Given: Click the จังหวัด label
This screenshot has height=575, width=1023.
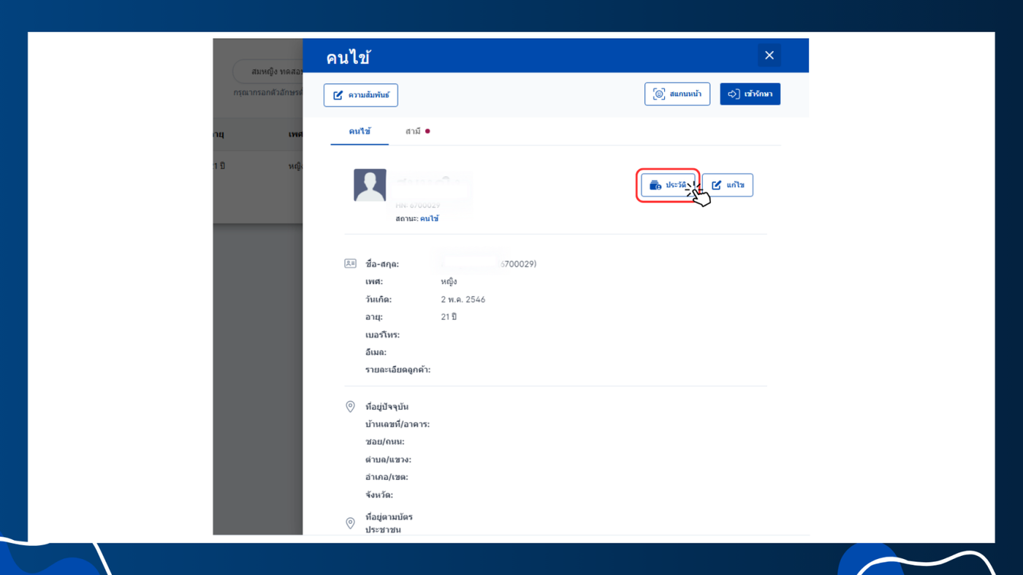Looking at the screenshot, I should 379,495.
